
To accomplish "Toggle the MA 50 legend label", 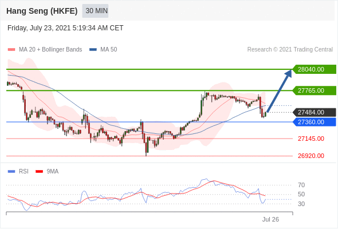I will [x=109, y=50].
